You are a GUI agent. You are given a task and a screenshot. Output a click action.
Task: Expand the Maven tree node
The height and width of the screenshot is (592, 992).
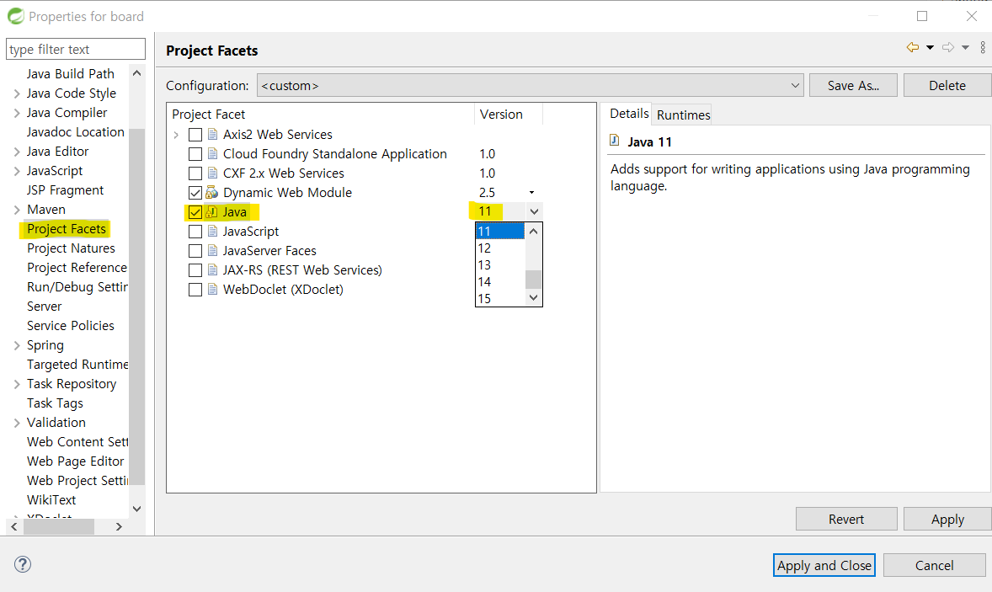pos(17,210)
